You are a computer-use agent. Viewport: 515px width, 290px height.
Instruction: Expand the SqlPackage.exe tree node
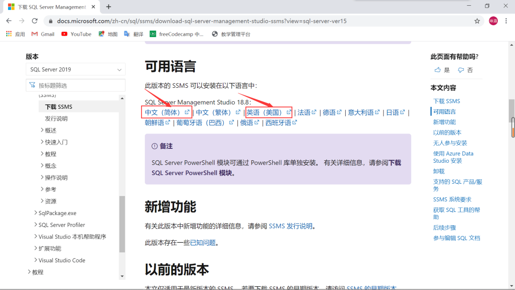click(x=35, y=213)
